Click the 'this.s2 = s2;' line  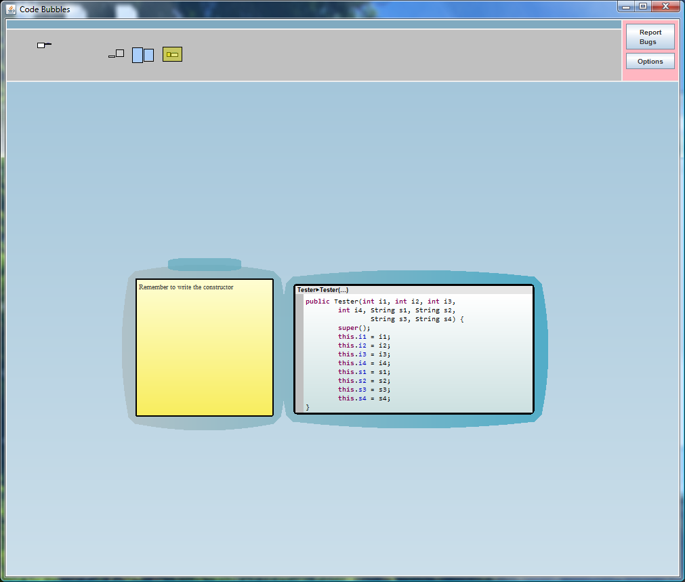point(364,381)
